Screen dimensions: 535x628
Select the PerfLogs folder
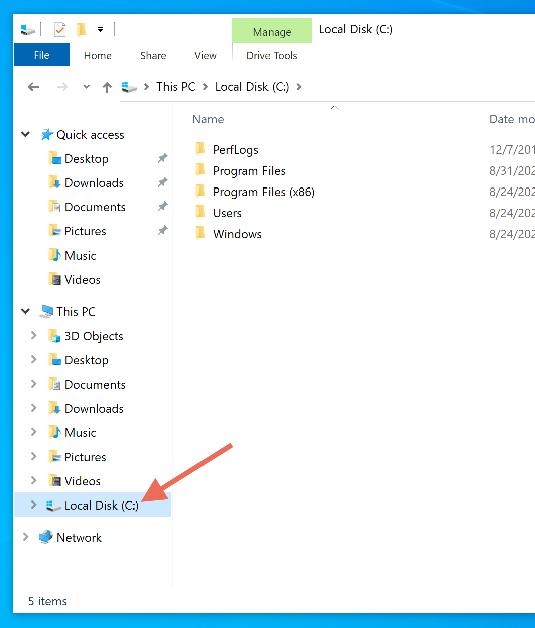click(x=236, y=150)
